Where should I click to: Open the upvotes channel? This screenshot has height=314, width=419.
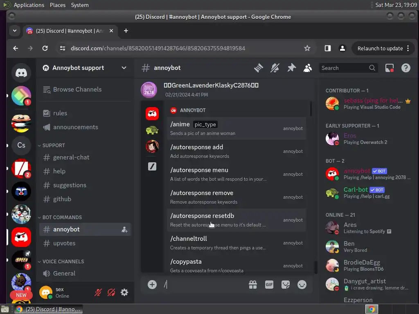[x=85, y=243]
